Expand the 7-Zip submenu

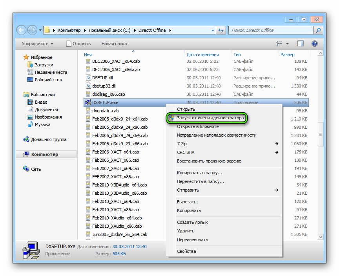(x=224, y=144)
